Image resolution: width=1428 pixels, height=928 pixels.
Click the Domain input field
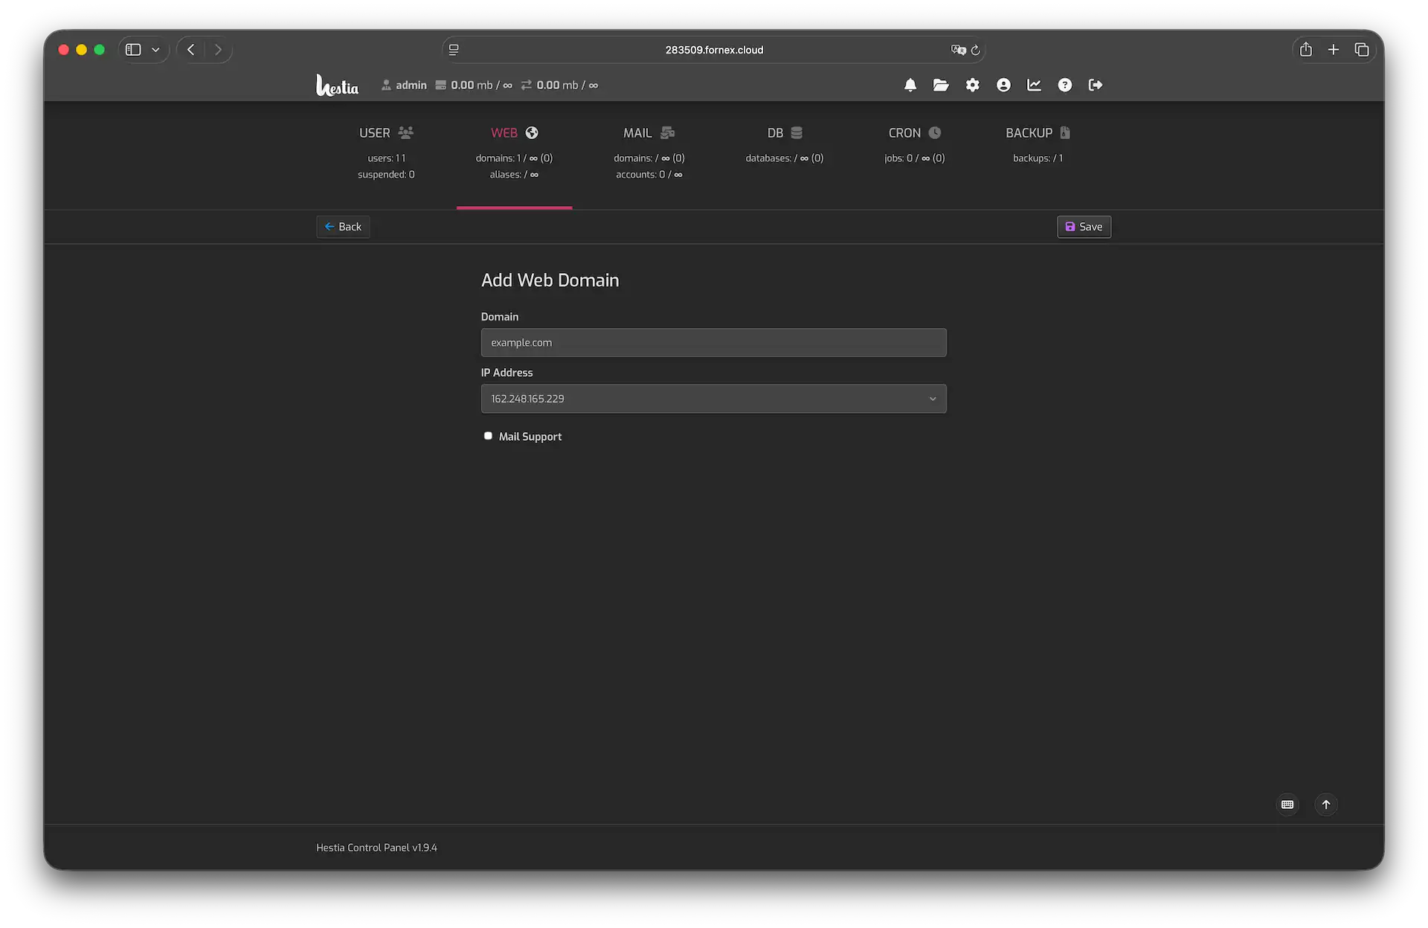point(713,343)
